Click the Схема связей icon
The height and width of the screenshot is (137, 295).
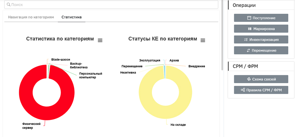point(248,79)
